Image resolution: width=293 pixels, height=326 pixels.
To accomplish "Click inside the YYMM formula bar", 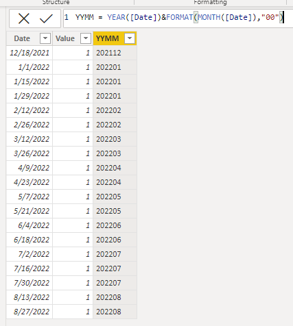I will tap(178, 18).
